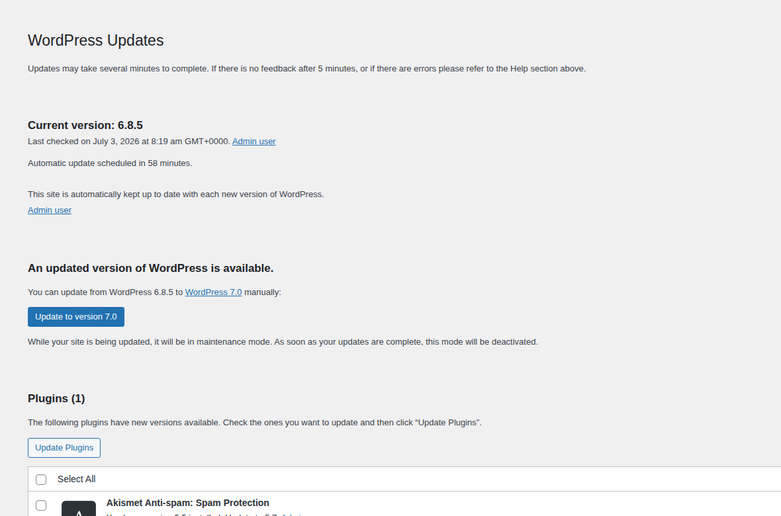
Task: Click the Update to version 7.0 button
Action: click(x=75, y=317)
